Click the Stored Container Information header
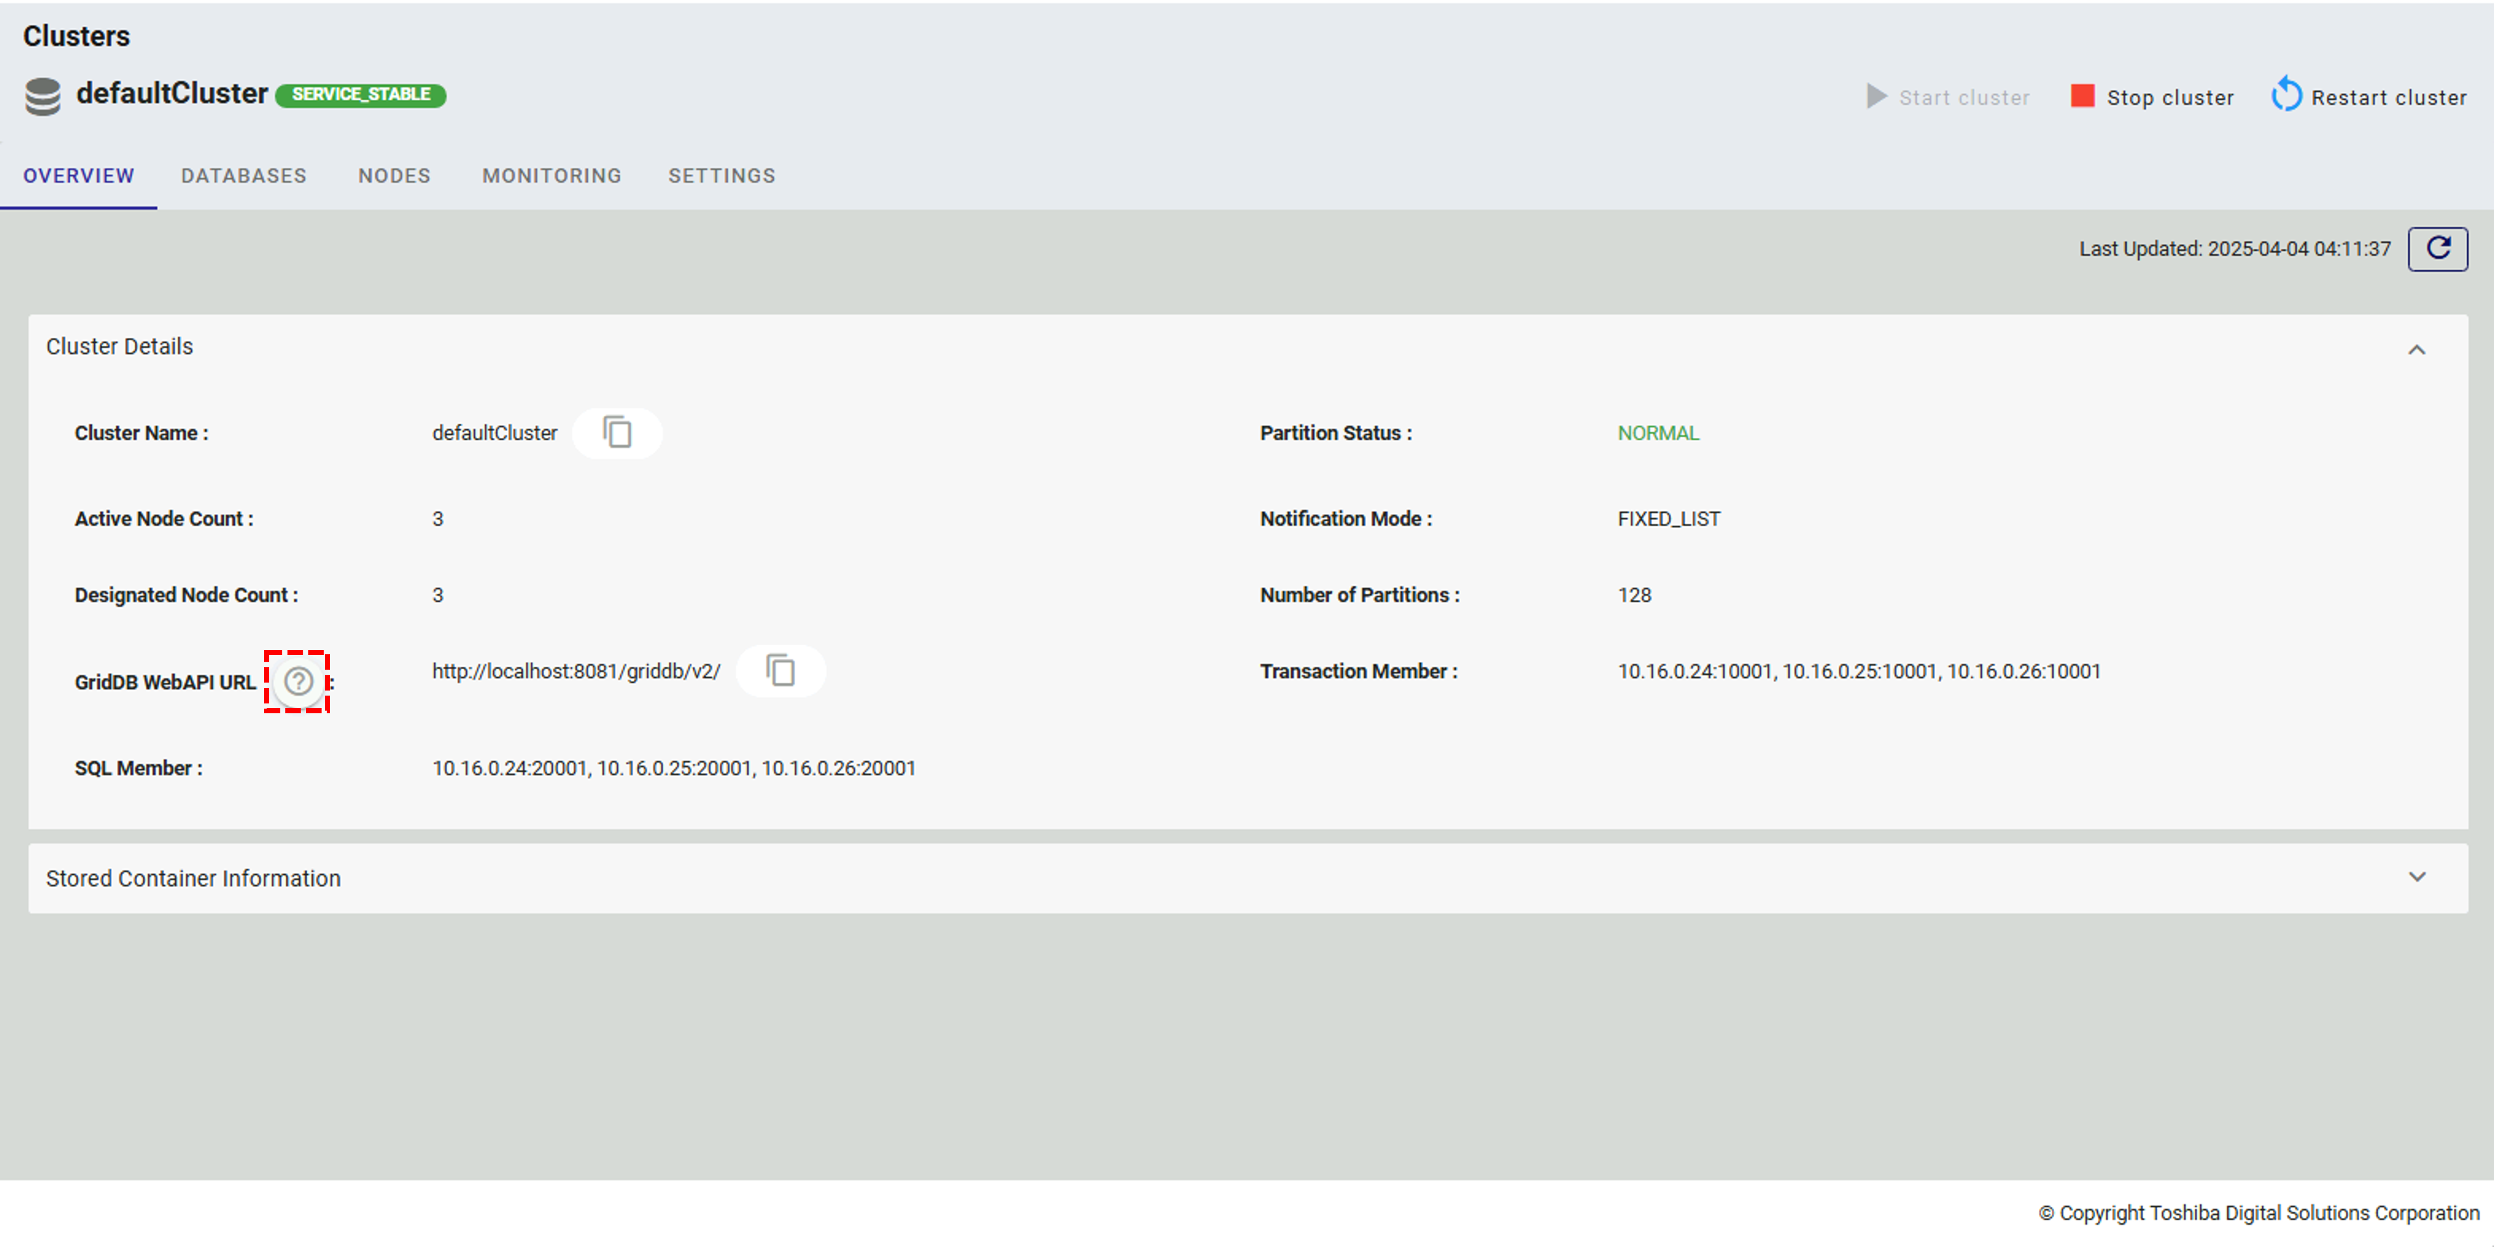Viewport: 2494px width, 1247px height. point(194,878)
